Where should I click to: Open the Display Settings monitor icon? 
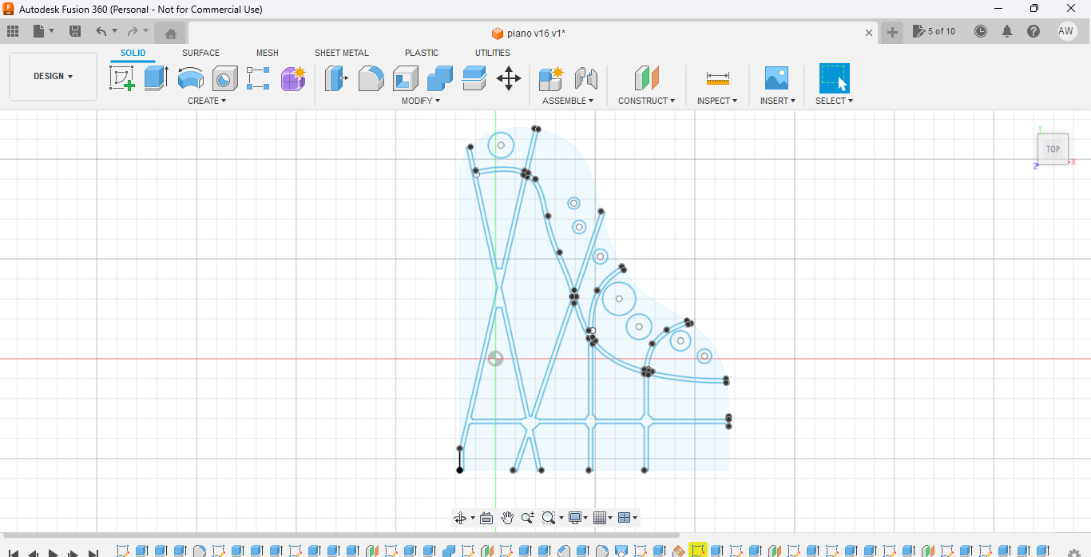pyautogui.click(x=574, y=518)
